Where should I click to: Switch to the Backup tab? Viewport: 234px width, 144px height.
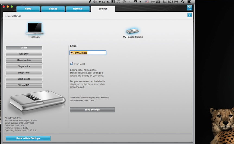[53, 9]
